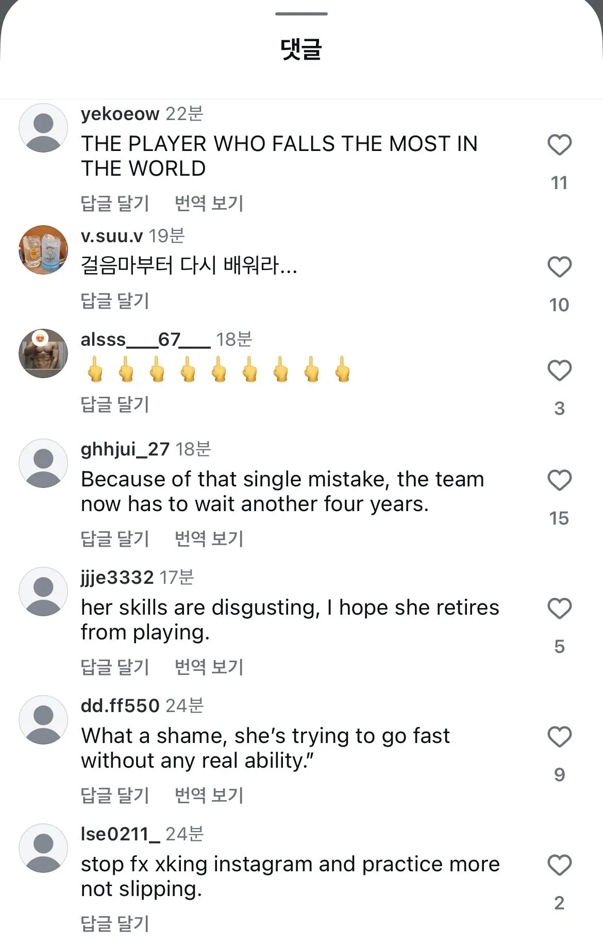Toggle the like heart on alsss___67___'s comment
This screenshot has height=946, width=603.
click(559, 369)
